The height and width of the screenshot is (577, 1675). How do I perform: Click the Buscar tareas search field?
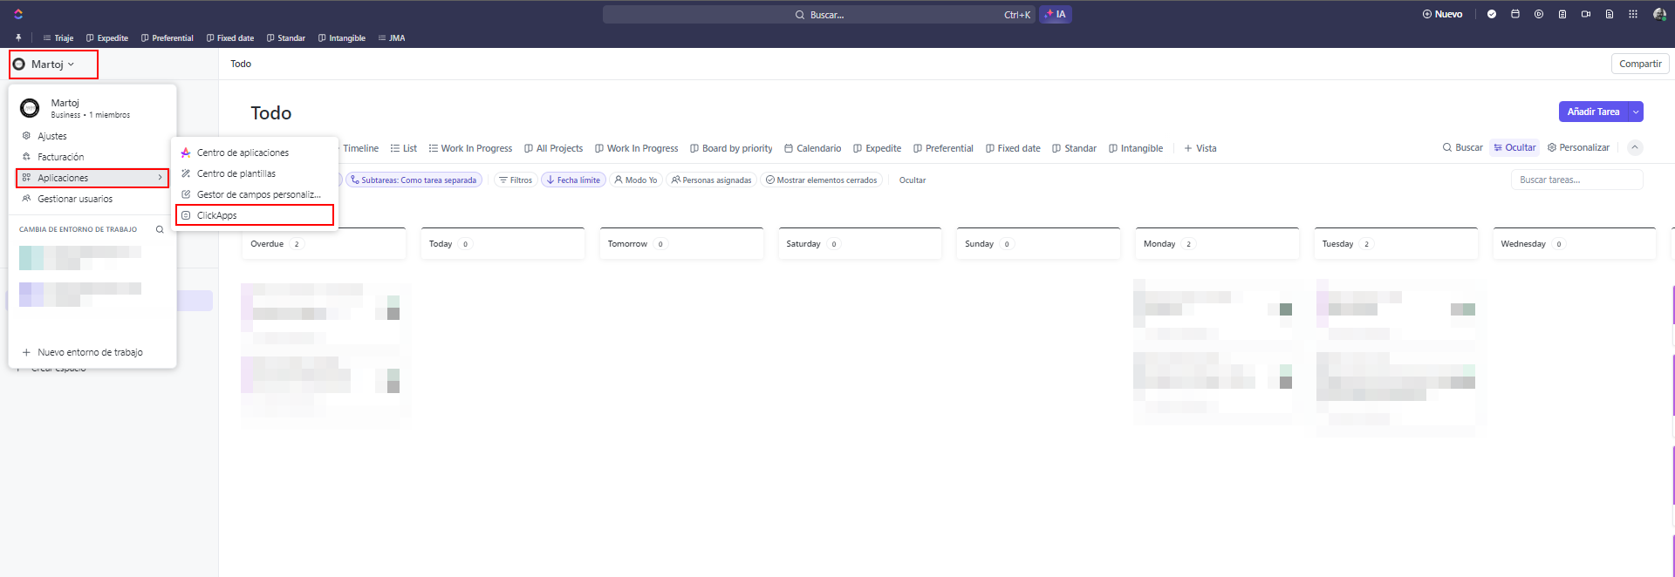click(x=1576, y=180)
